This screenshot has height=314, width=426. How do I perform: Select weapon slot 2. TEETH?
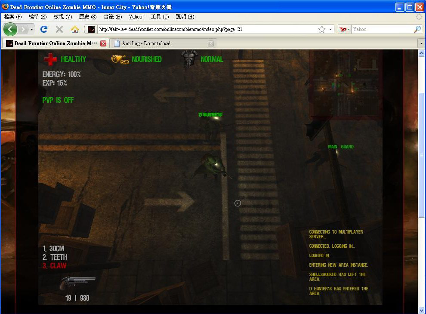(x=55, y=257)
